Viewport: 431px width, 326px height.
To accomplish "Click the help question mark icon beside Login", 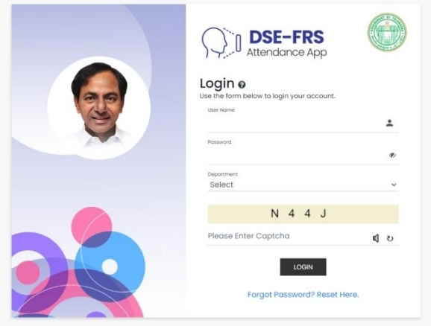I will [242, 85].
